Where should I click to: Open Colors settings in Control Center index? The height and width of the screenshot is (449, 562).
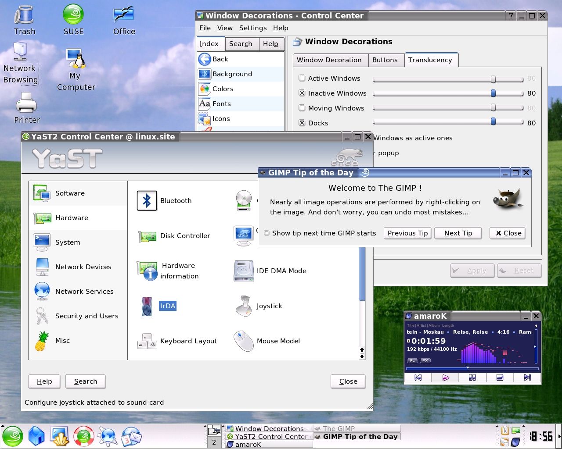point(241,89)
